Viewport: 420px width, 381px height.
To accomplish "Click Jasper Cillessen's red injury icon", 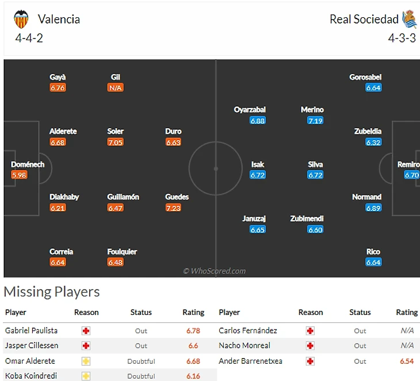I will click(86, 346).
